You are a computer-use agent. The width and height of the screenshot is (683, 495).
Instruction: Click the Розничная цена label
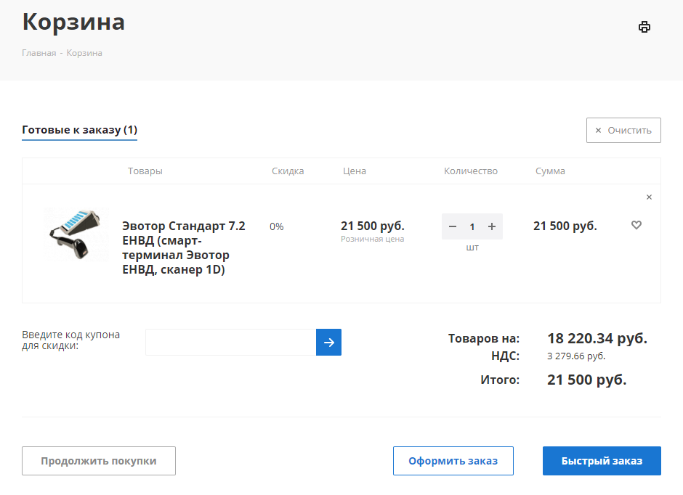coord(373,239)
